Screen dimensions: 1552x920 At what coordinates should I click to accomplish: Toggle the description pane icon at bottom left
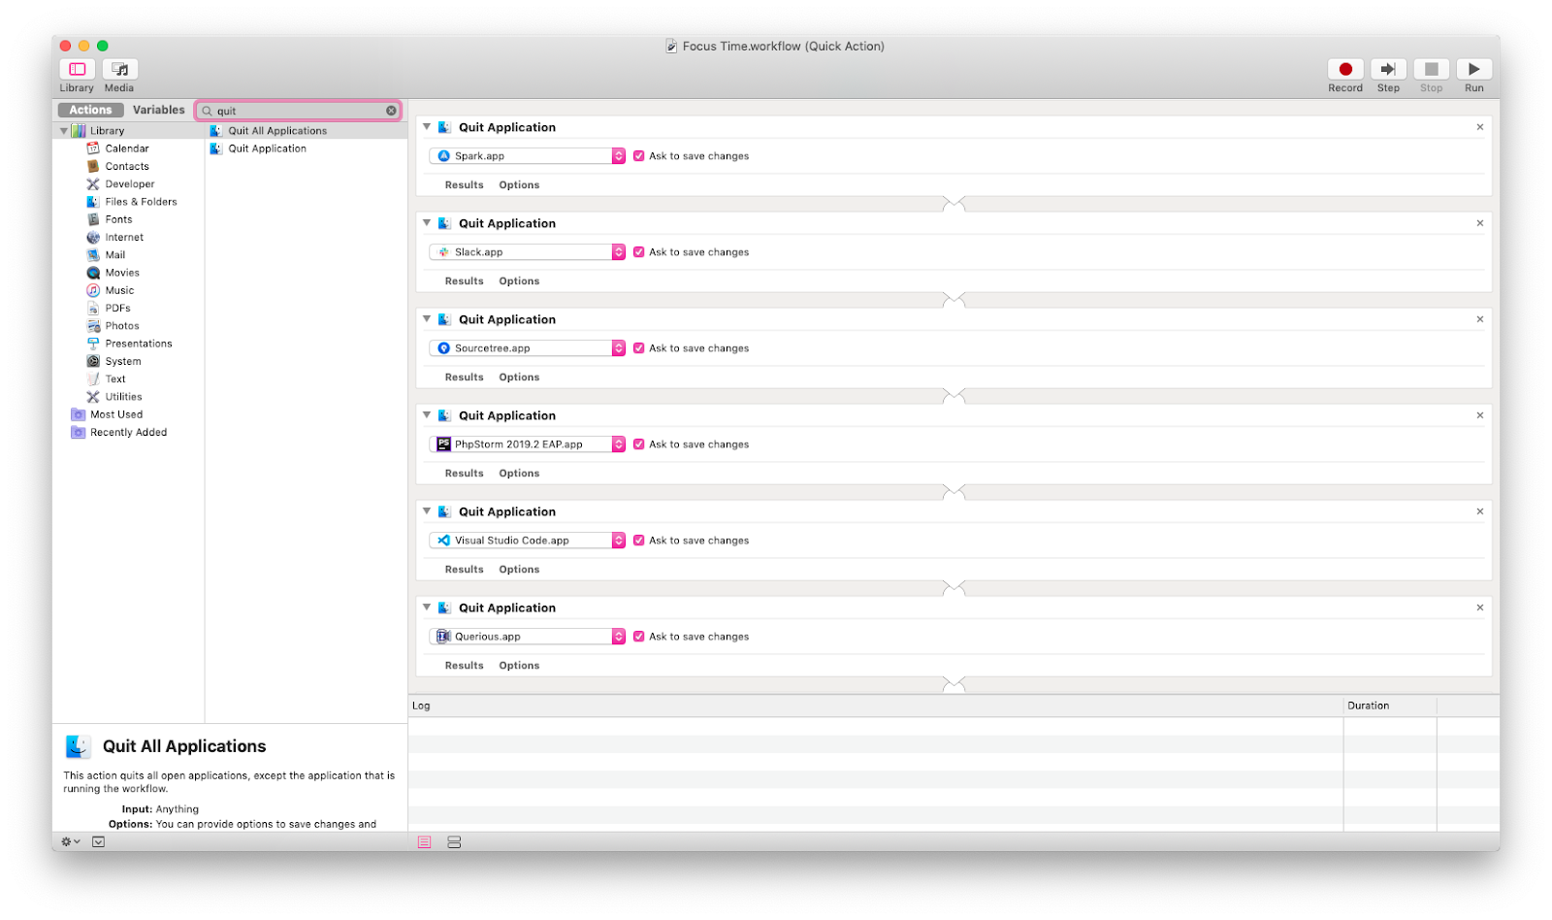tap(98, 841)
